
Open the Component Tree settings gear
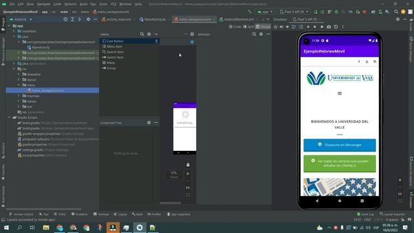click(x=149, y=122)
